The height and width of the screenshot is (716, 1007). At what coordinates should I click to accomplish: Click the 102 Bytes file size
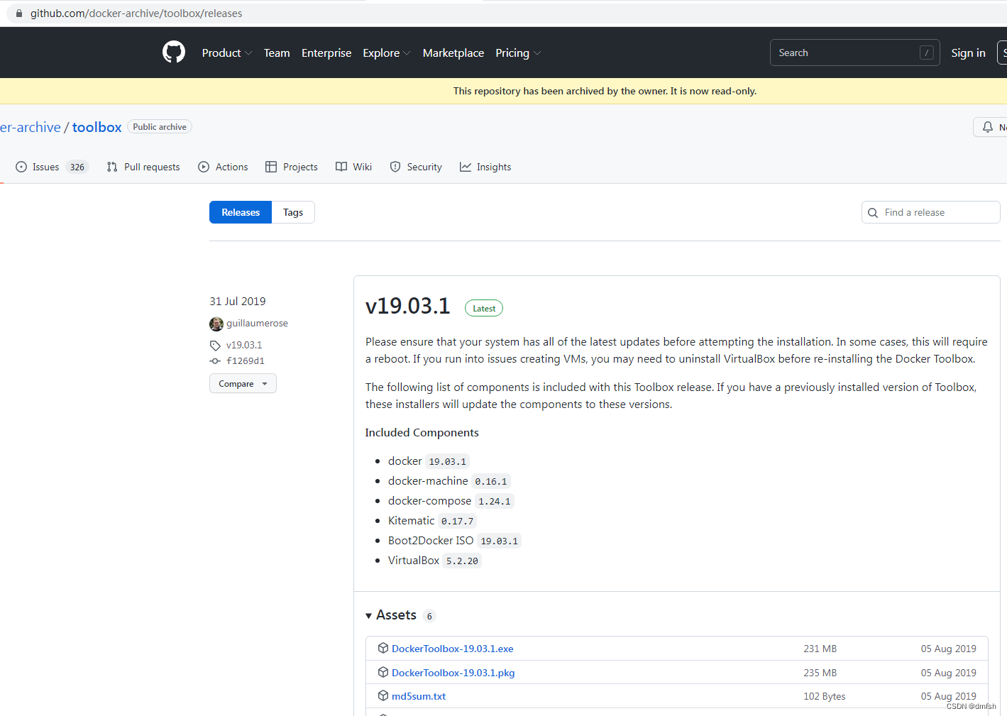[825, 696]
